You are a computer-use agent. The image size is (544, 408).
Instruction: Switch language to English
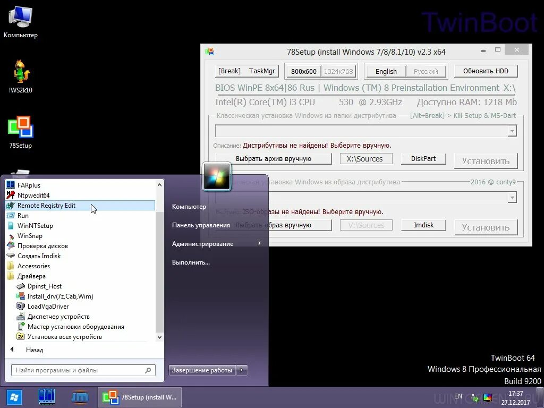coord(386,72)
